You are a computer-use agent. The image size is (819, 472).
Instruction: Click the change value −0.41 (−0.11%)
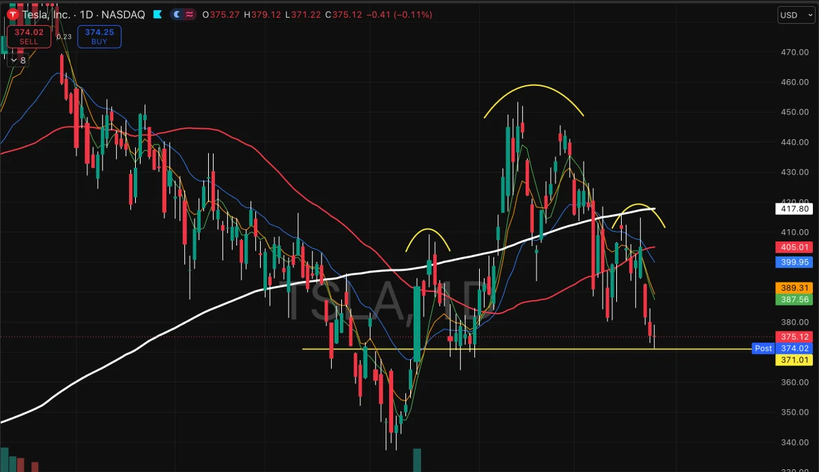[x=399, y=14]
